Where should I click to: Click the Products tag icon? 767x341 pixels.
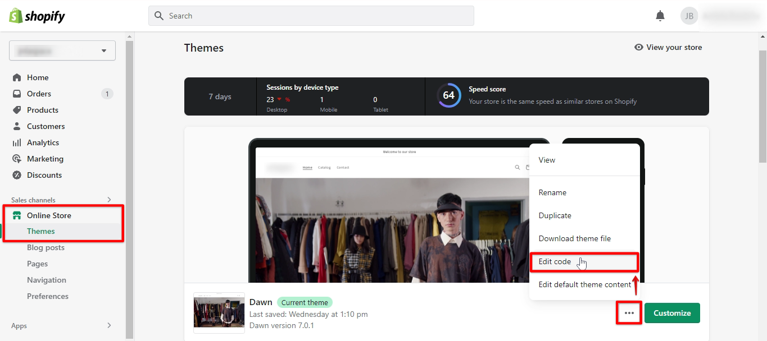point(17,110)
